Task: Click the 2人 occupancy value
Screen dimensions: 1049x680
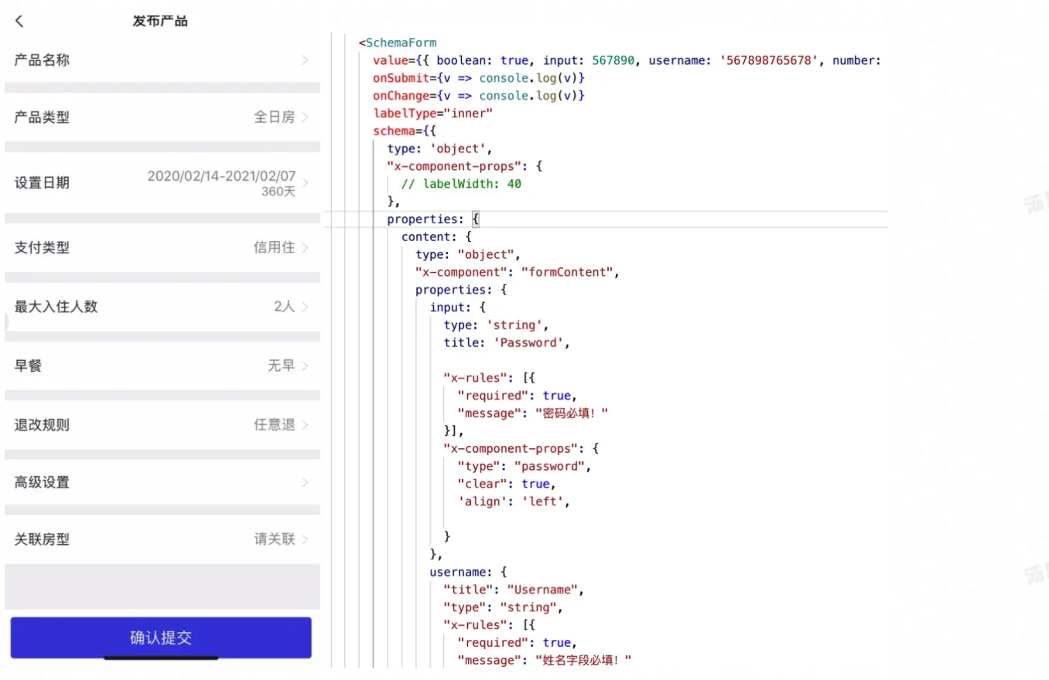Action: point(285,307)
